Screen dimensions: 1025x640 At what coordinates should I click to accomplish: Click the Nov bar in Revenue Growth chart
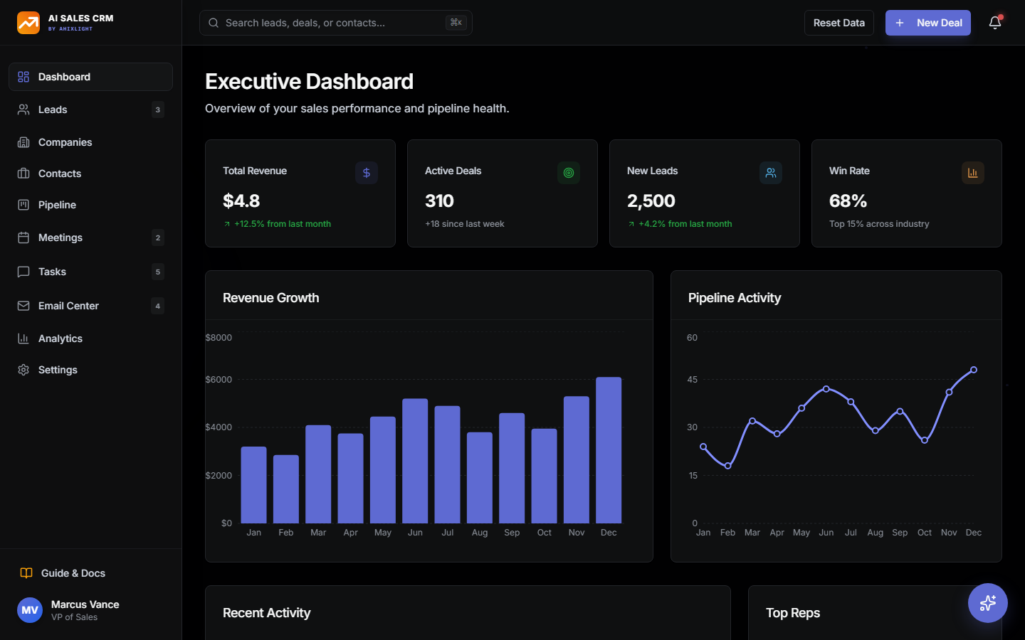pyautogui.click(x=577, y=459)
